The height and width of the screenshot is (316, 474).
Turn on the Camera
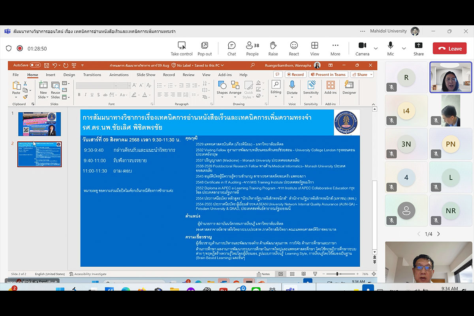362,49
